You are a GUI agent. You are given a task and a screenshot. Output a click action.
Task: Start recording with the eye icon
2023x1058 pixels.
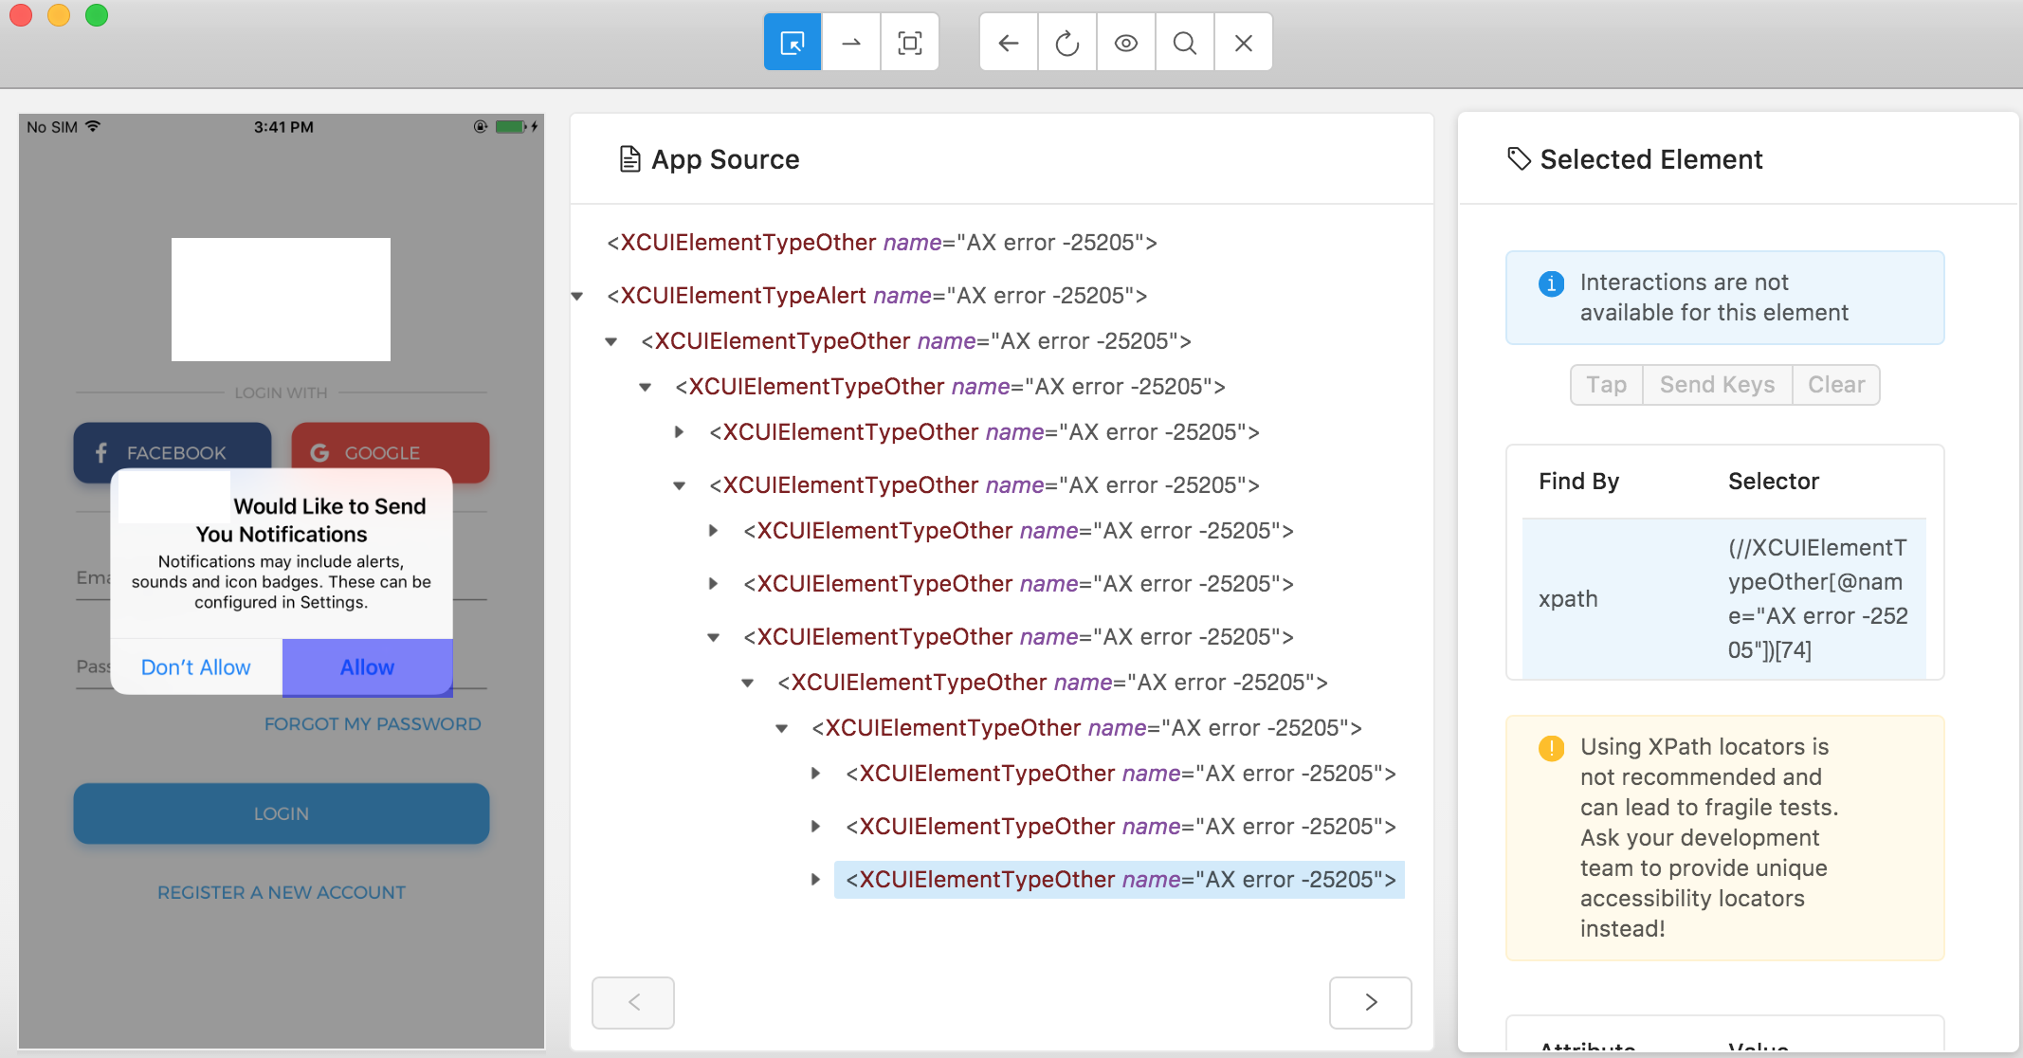point(1126,43)
